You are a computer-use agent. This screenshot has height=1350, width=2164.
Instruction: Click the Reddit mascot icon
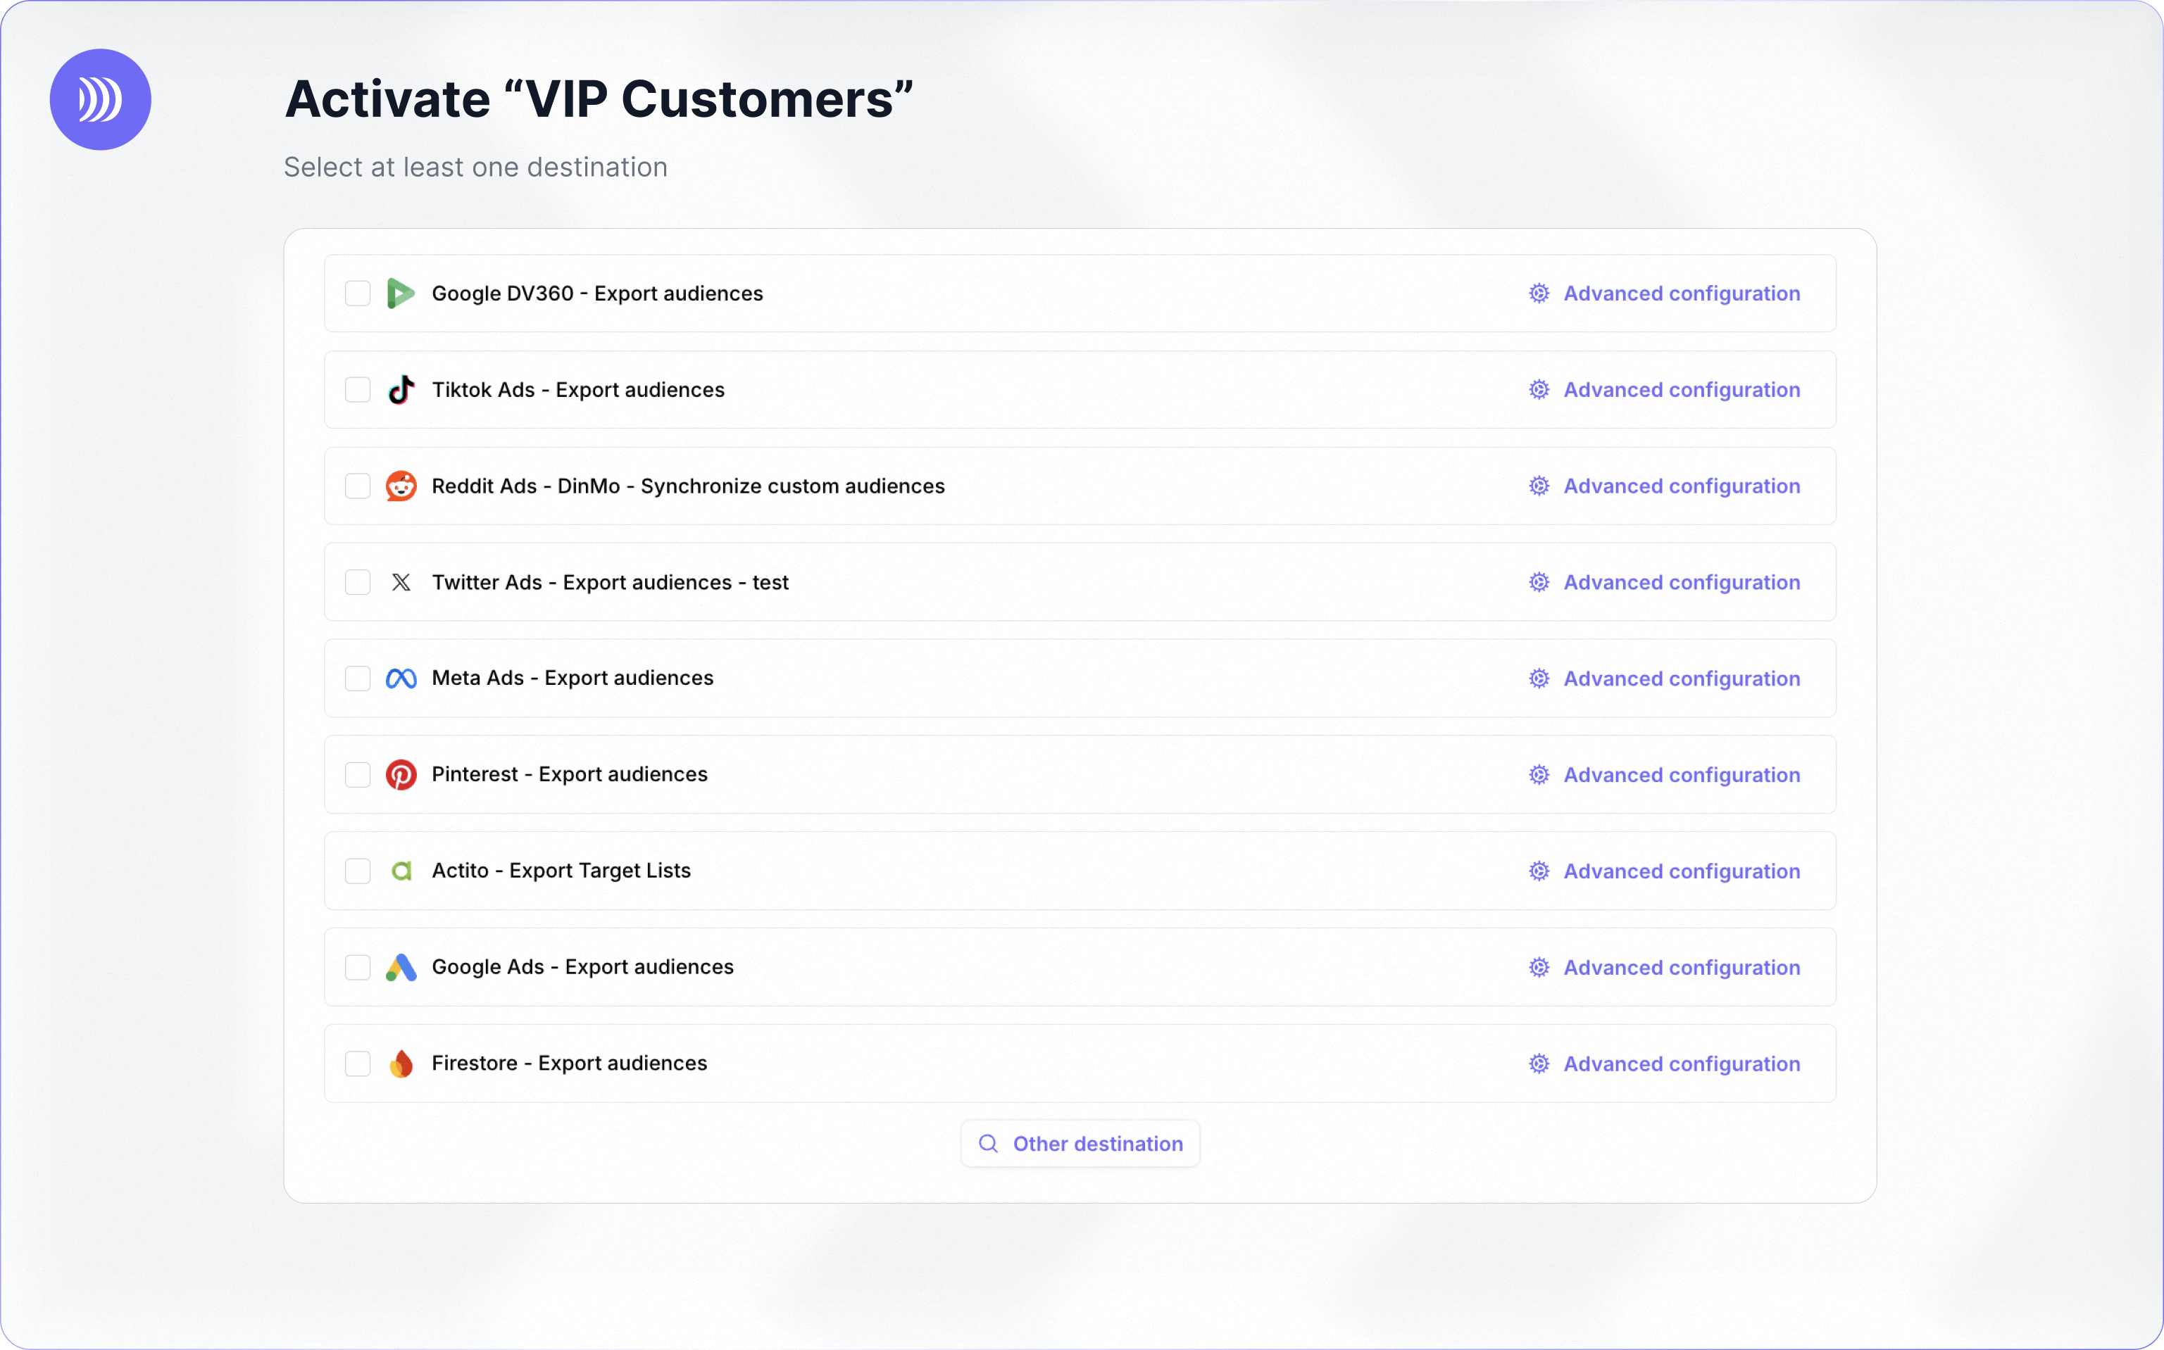tap(401, 486)
